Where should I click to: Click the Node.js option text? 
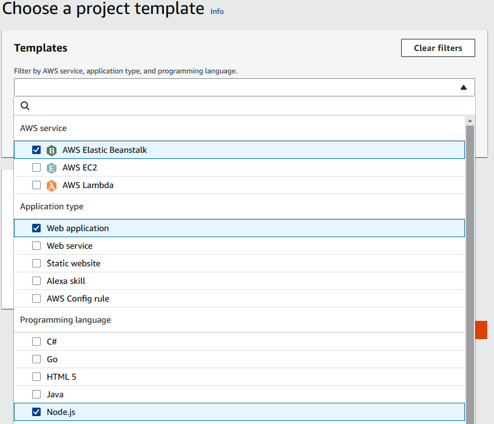coord(61,412)
